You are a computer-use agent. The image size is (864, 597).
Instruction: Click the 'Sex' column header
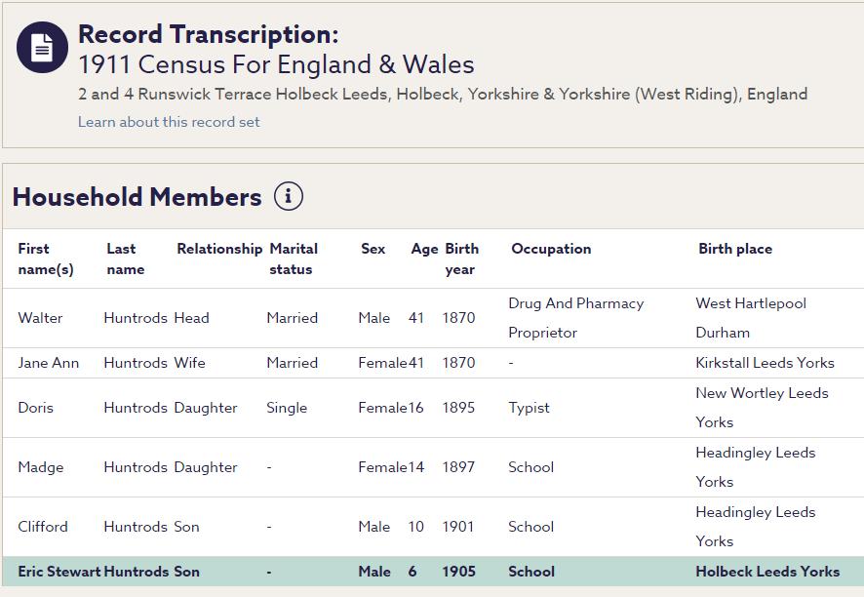pos(373,249)
